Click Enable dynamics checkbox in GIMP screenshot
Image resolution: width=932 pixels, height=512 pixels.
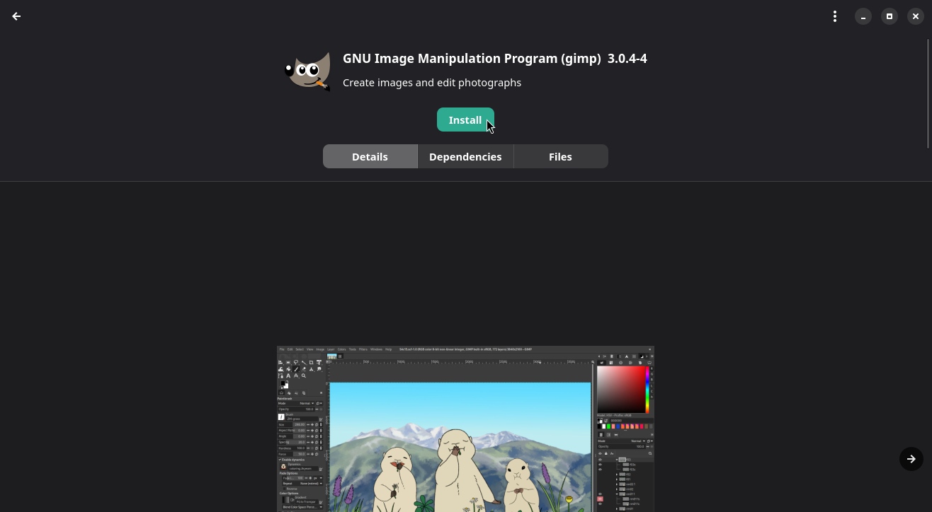pyautogui.click(x=280, y=460)
